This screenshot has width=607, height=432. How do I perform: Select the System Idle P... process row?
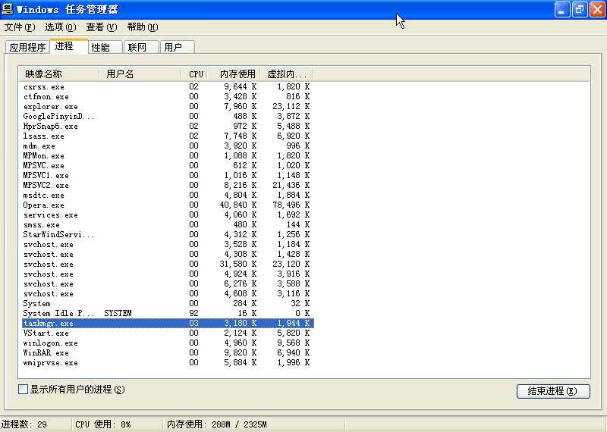pyautogui.click(x=168, y=313)
